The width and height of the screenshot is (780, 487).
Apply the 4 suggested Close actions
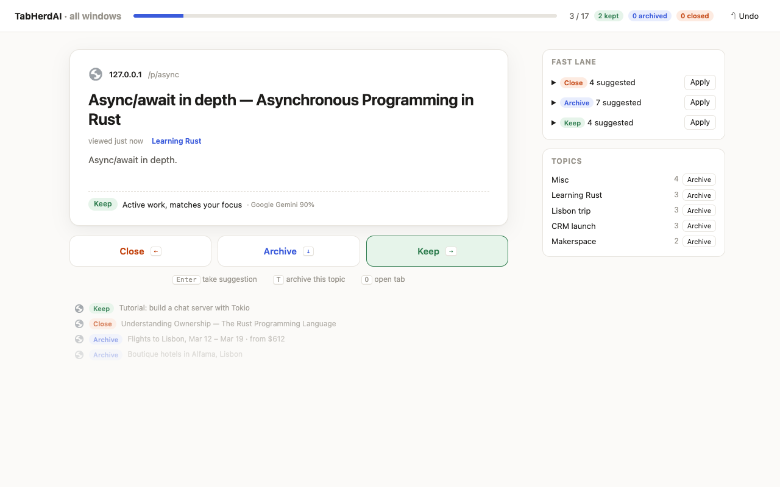pyautogui.click(x=700, y=82)
